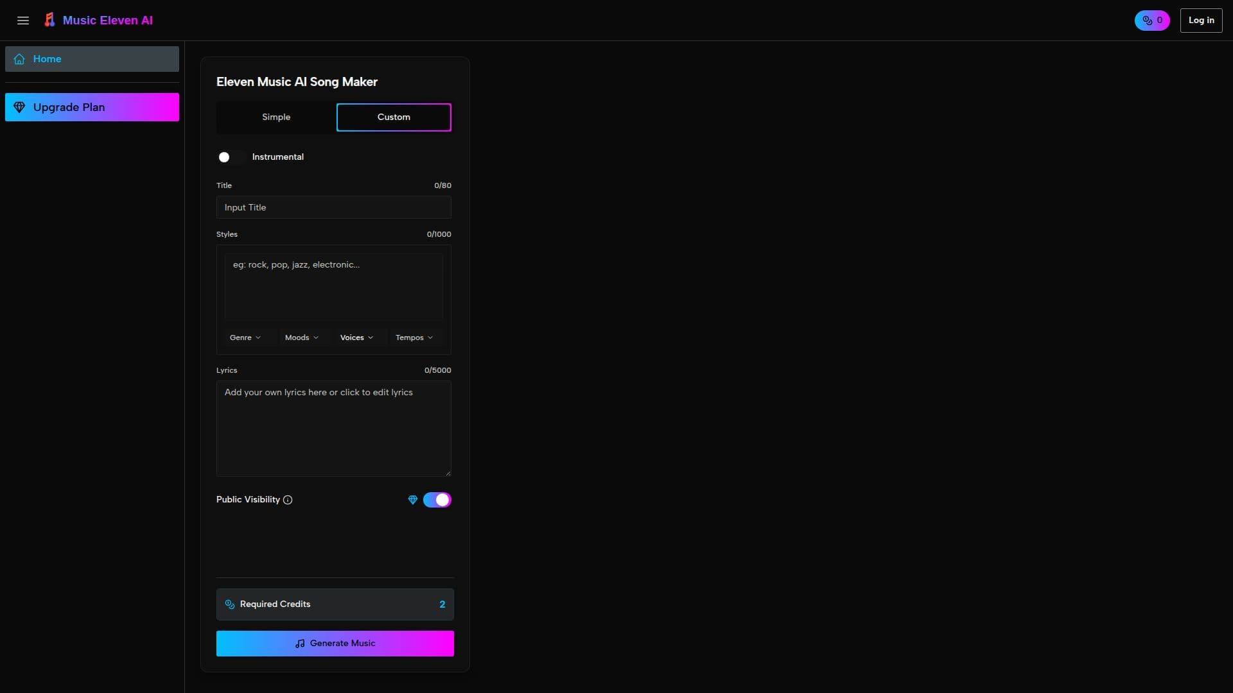The height and width of the screenshot is (693, 1233).
Task: Click the Public Visibility label
Action: (248, 500)
